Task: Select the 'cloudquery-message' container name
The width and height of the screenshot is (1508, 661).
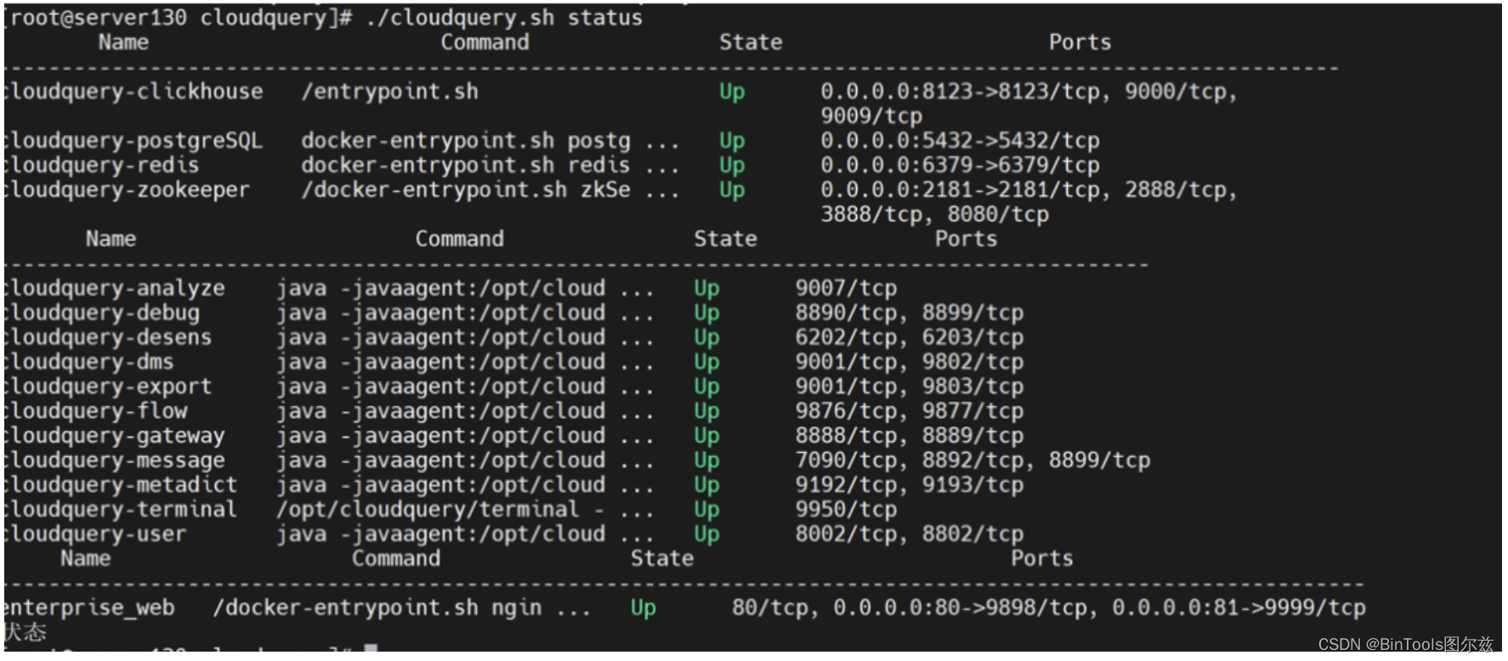Action: coord(115,461)
